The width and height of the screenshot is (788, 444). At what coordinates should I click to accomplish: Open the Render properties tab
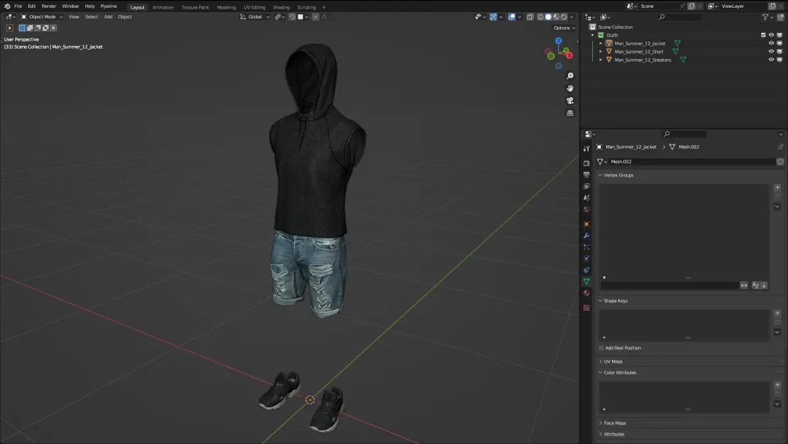click(x=586, y=163)
